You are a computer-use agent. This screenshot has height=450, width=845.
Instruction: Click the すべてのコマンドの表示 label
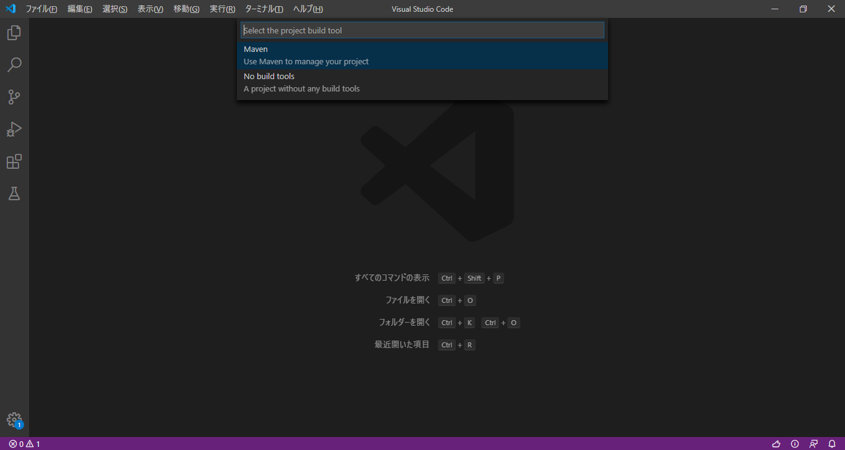392,278
